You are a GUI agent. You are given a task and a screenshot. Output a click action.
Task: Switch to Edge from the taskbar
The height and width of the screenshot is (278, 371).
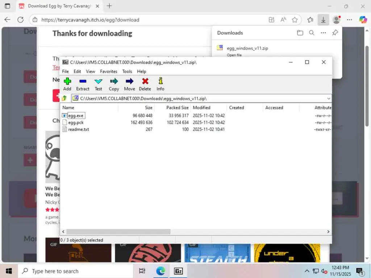pyautogui.click(x=161, y=271)
